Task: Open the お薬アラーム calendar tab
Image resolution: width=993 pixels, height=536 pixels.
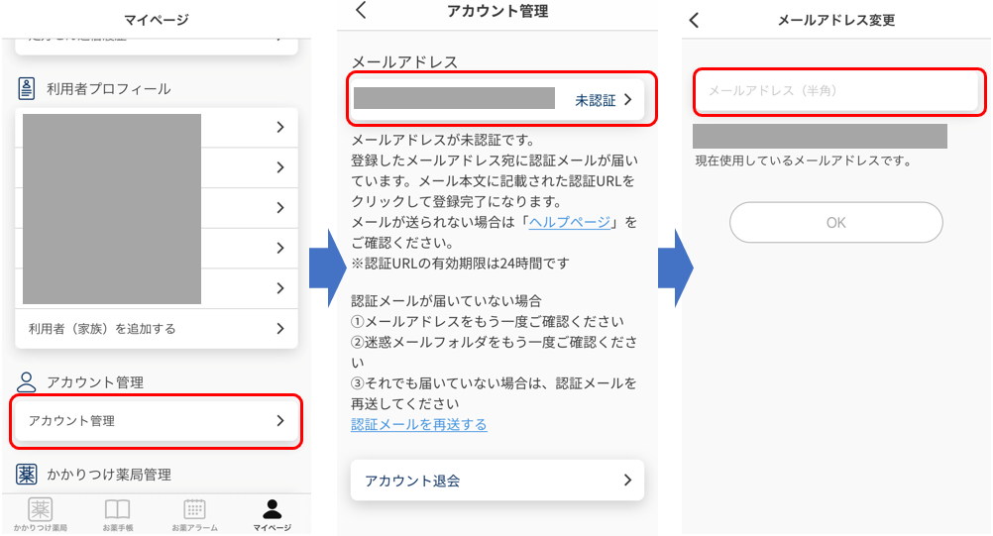Action: [194, 514]
